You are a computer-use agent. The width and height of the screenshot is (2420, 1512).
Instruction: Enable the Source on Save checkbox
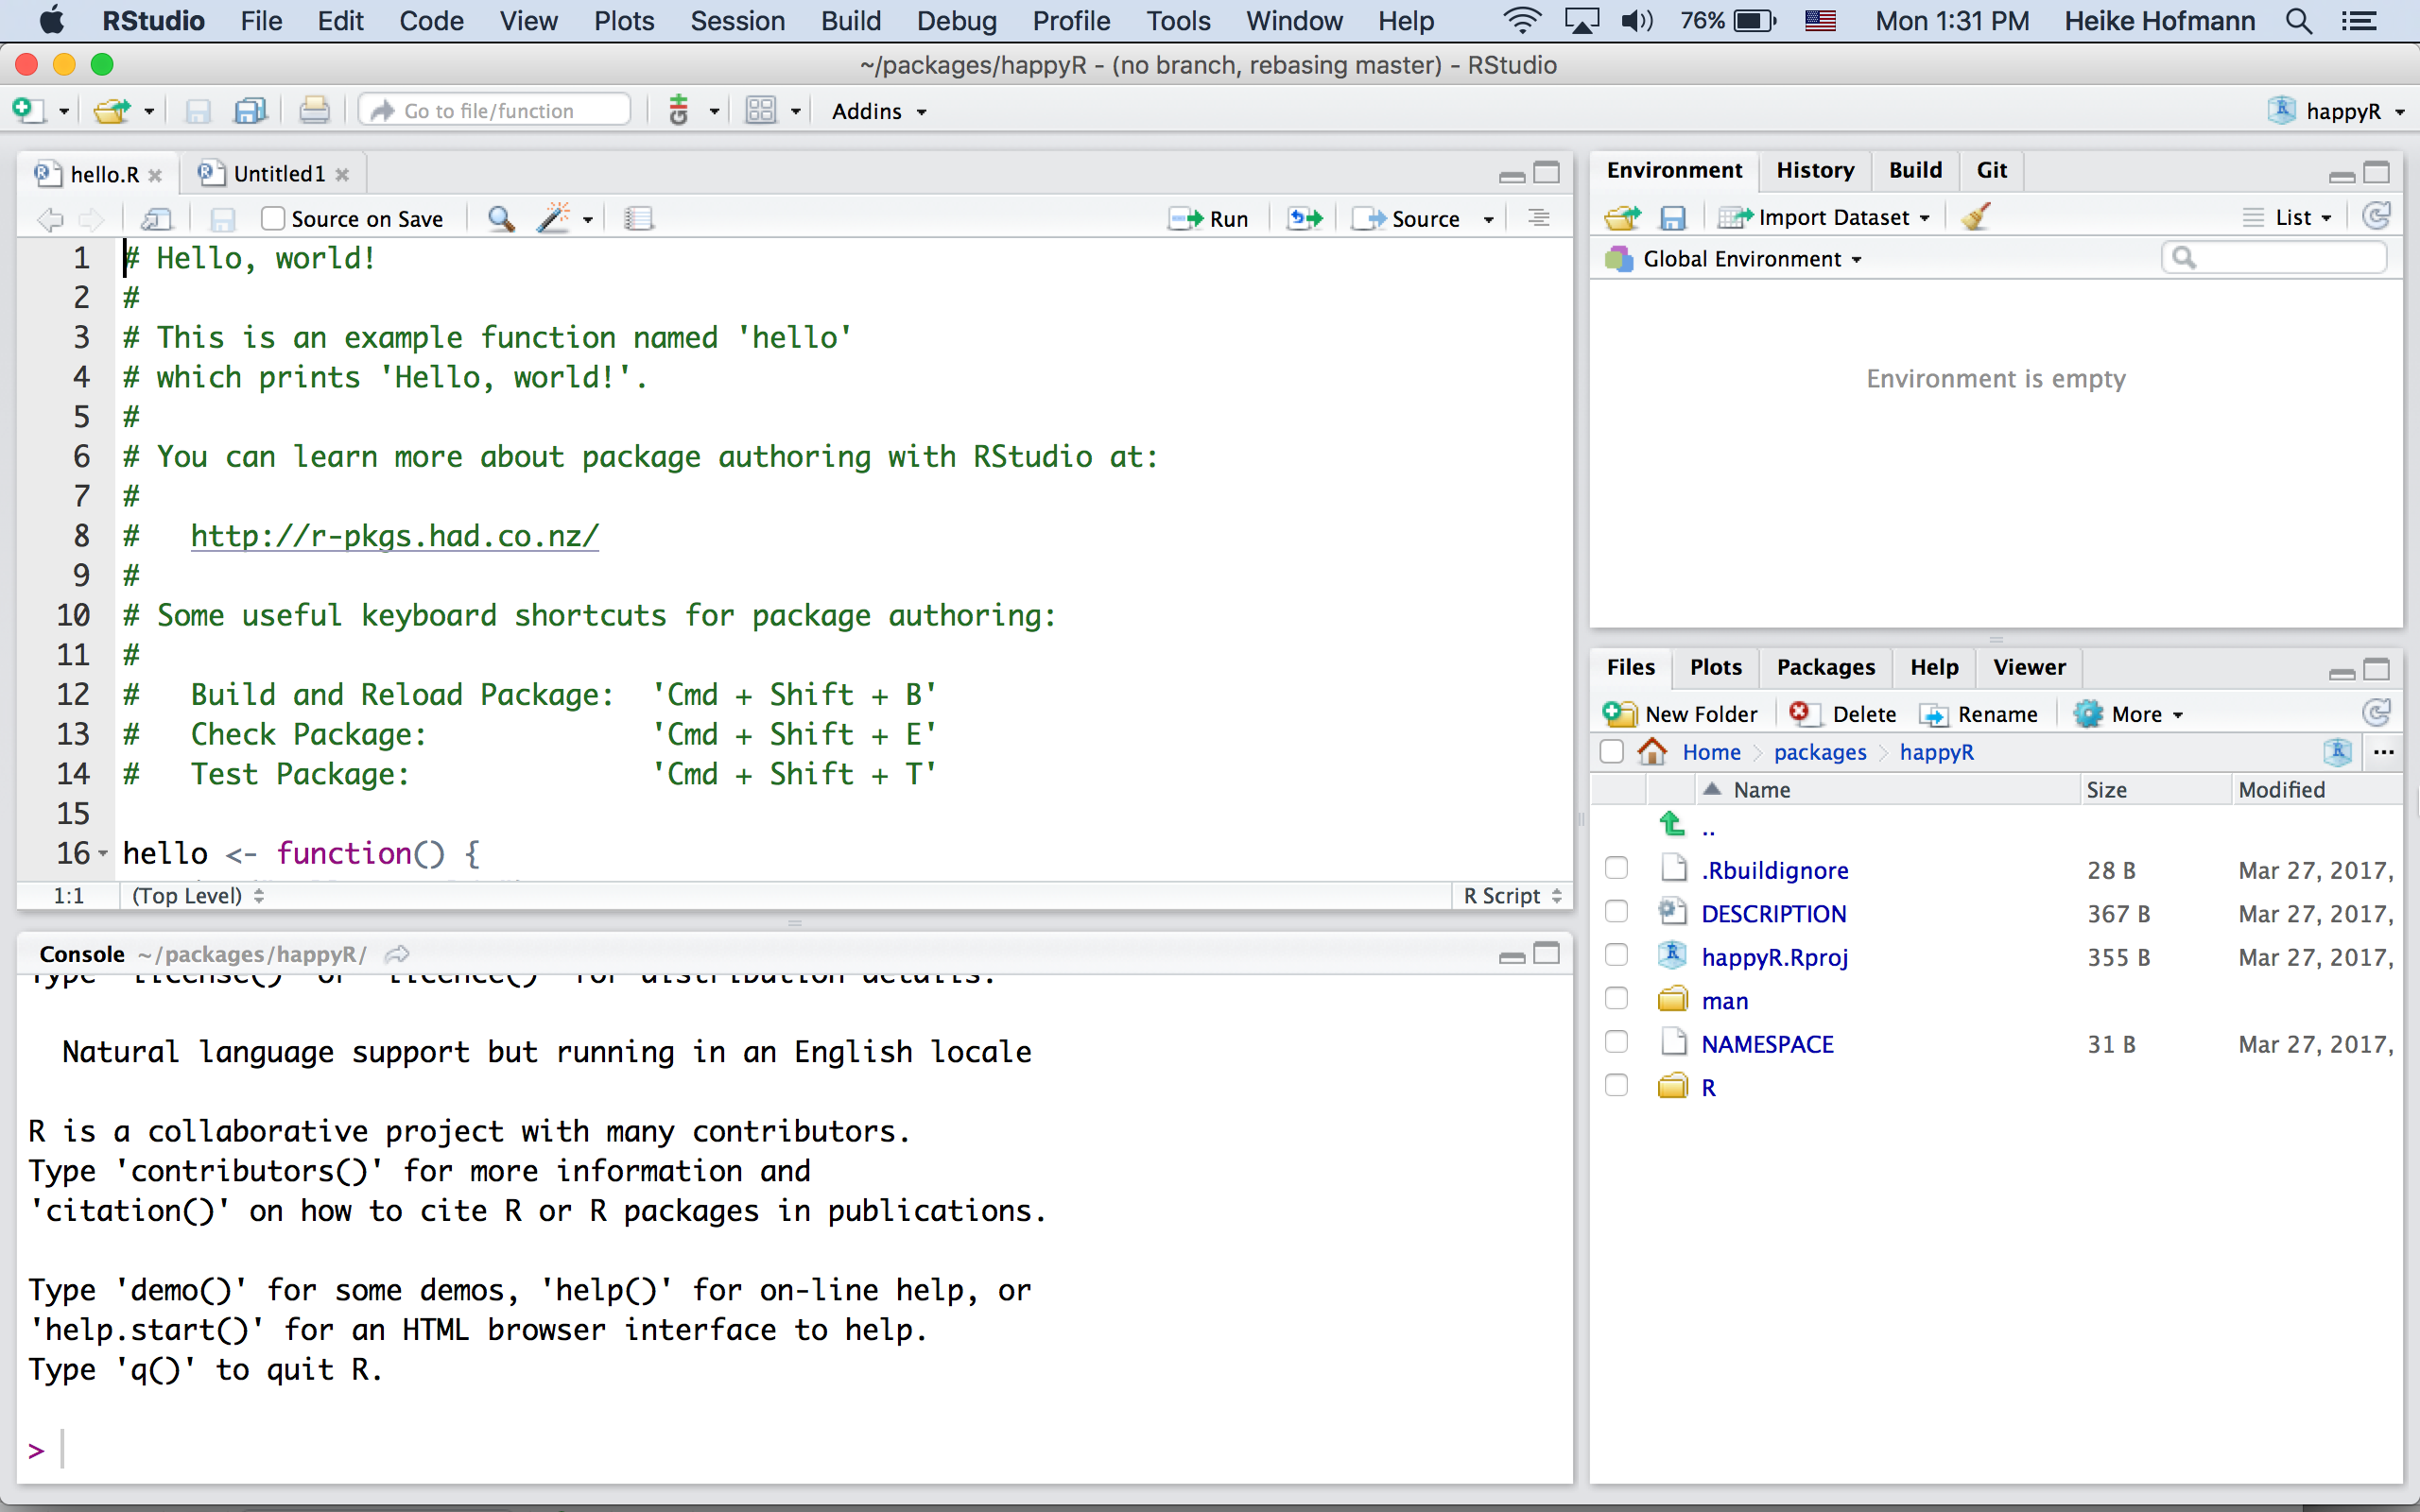(x=273, y=218)
